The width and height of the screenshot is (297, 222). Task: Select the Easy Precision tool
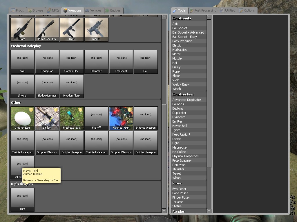pos(189,41)
